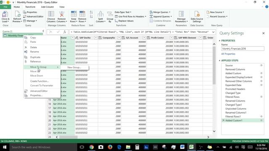
Task: Click the Windows search box
Action: (43, 147)
